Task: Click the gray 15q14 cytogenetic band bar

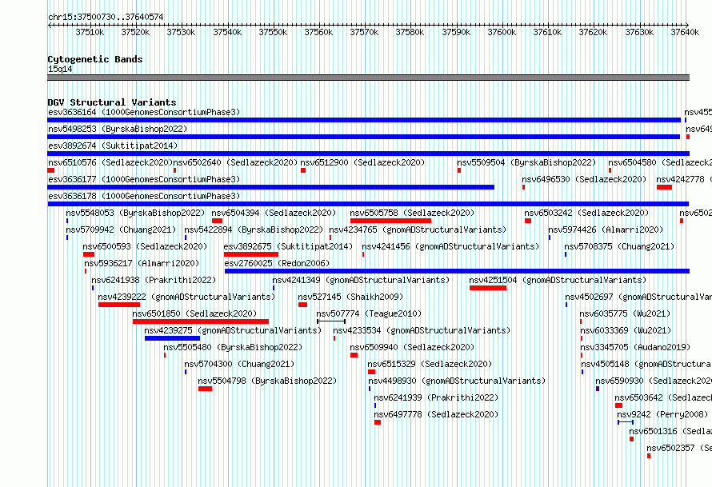Action: coord(368,78)
